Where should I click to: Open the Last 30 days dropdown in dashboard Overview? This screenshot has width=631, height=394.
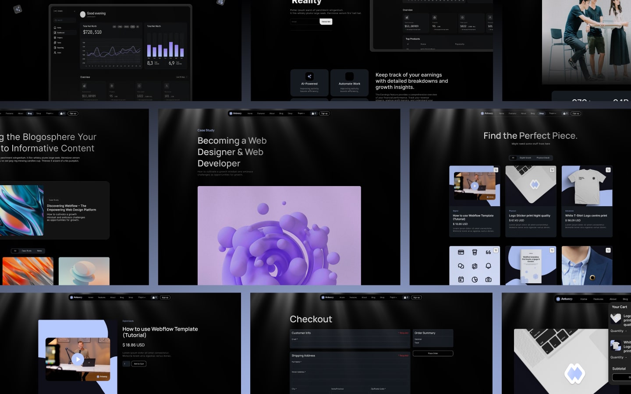(181, 77)
